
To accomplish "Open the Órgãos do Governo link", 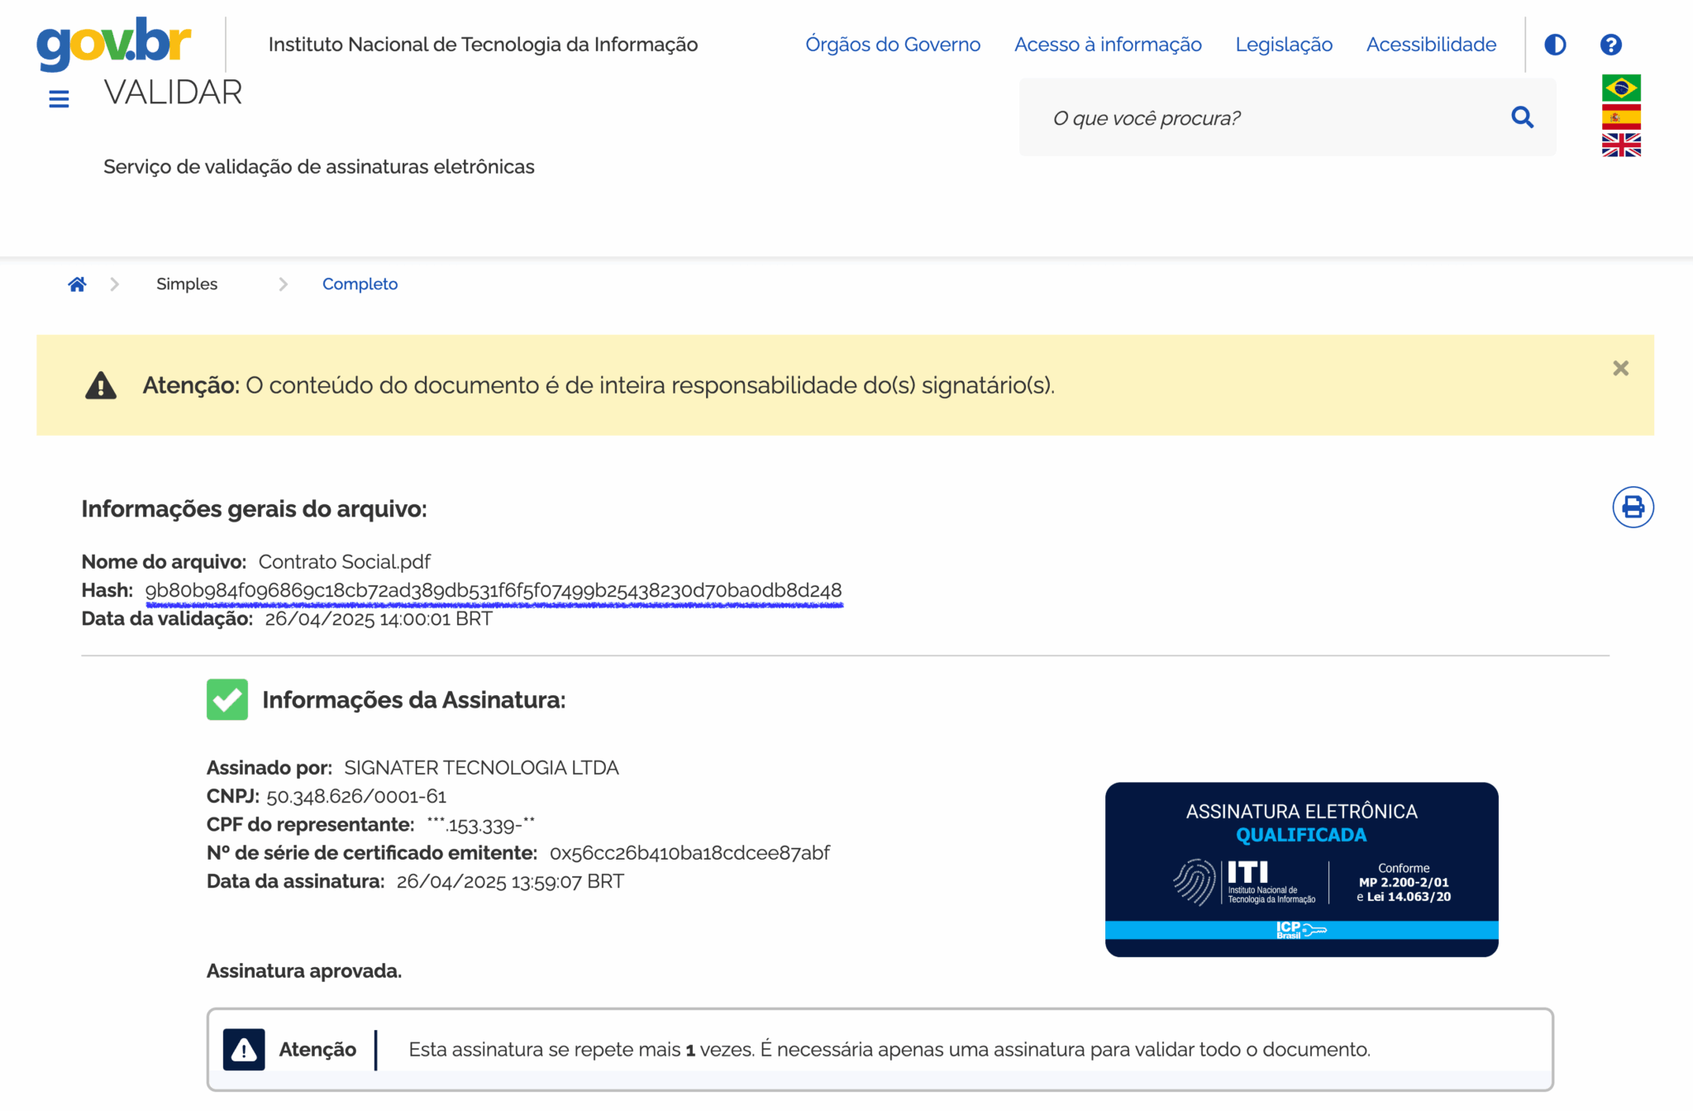I will [x=893, y=44].
